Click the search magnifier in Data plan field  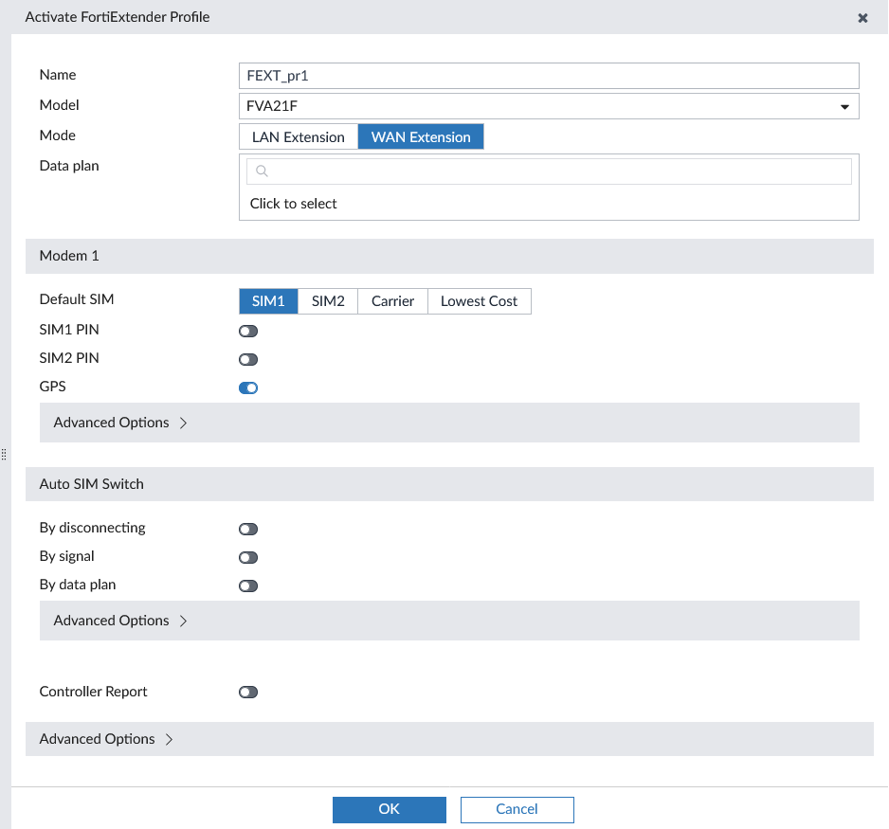pyautogui.click(x=261, y=171)
